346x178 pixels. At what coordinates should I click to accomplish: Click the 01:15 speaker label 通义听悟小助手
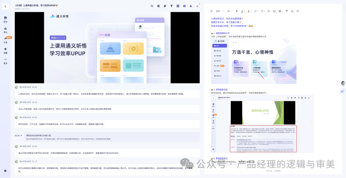(x=25, y=161)
